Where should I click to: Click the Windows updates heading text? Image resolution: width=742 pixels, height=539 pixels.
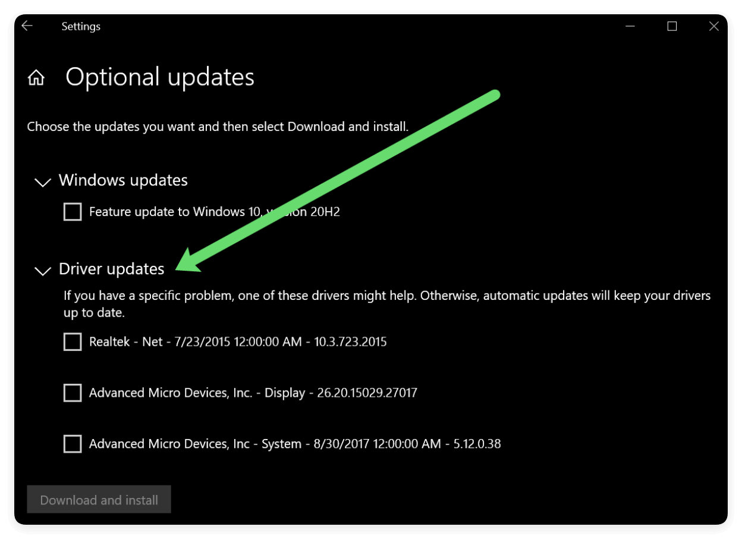pos(123,180)
